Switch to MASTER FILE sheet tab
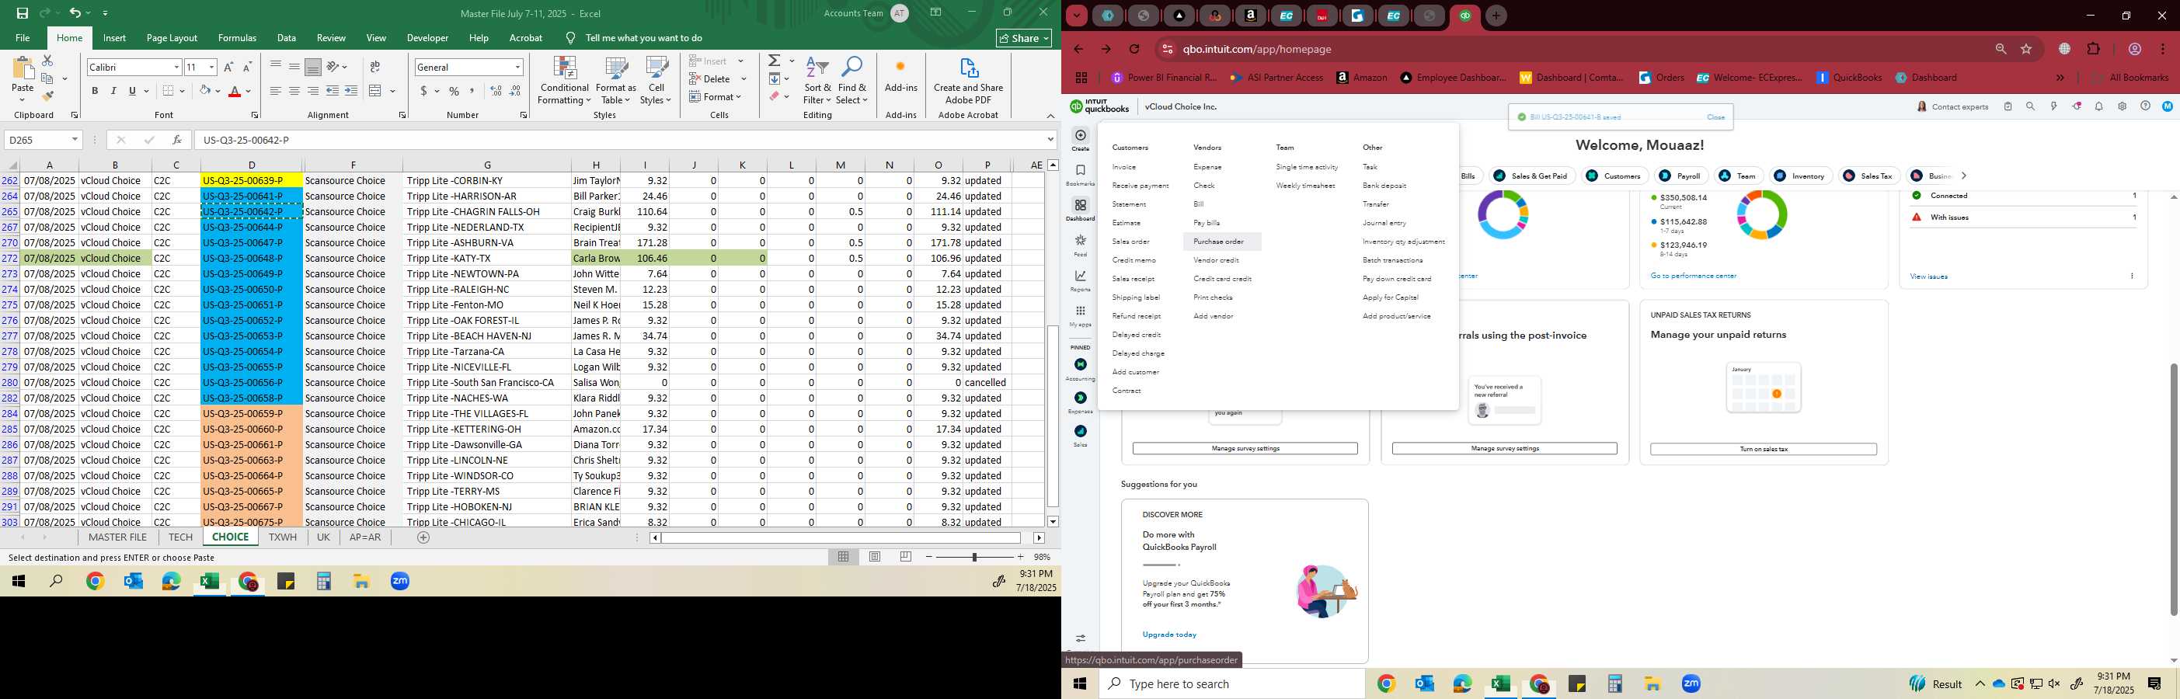The height and width of the screenshot is (699, 2180). [117, 537]
